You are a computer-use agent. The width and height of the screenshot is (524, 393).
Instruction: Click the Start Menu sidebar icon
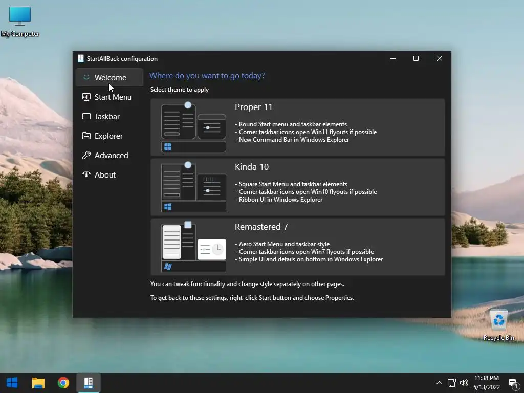[x=86, y=97]
